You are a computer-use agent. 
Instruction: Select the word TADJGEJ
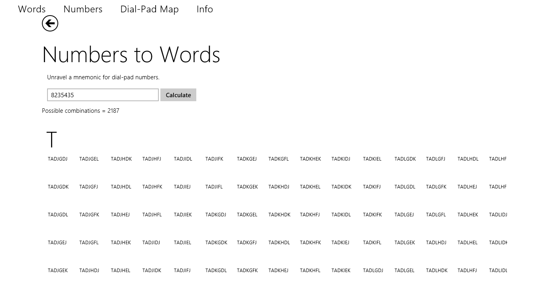pyautogui.click(x=57, y=243)
